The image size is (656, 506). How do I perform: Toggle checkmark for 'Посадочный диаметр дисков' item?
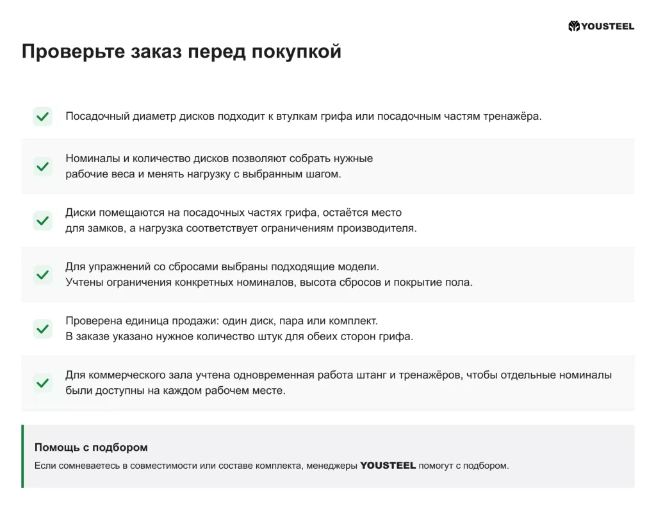coord(43,117)
